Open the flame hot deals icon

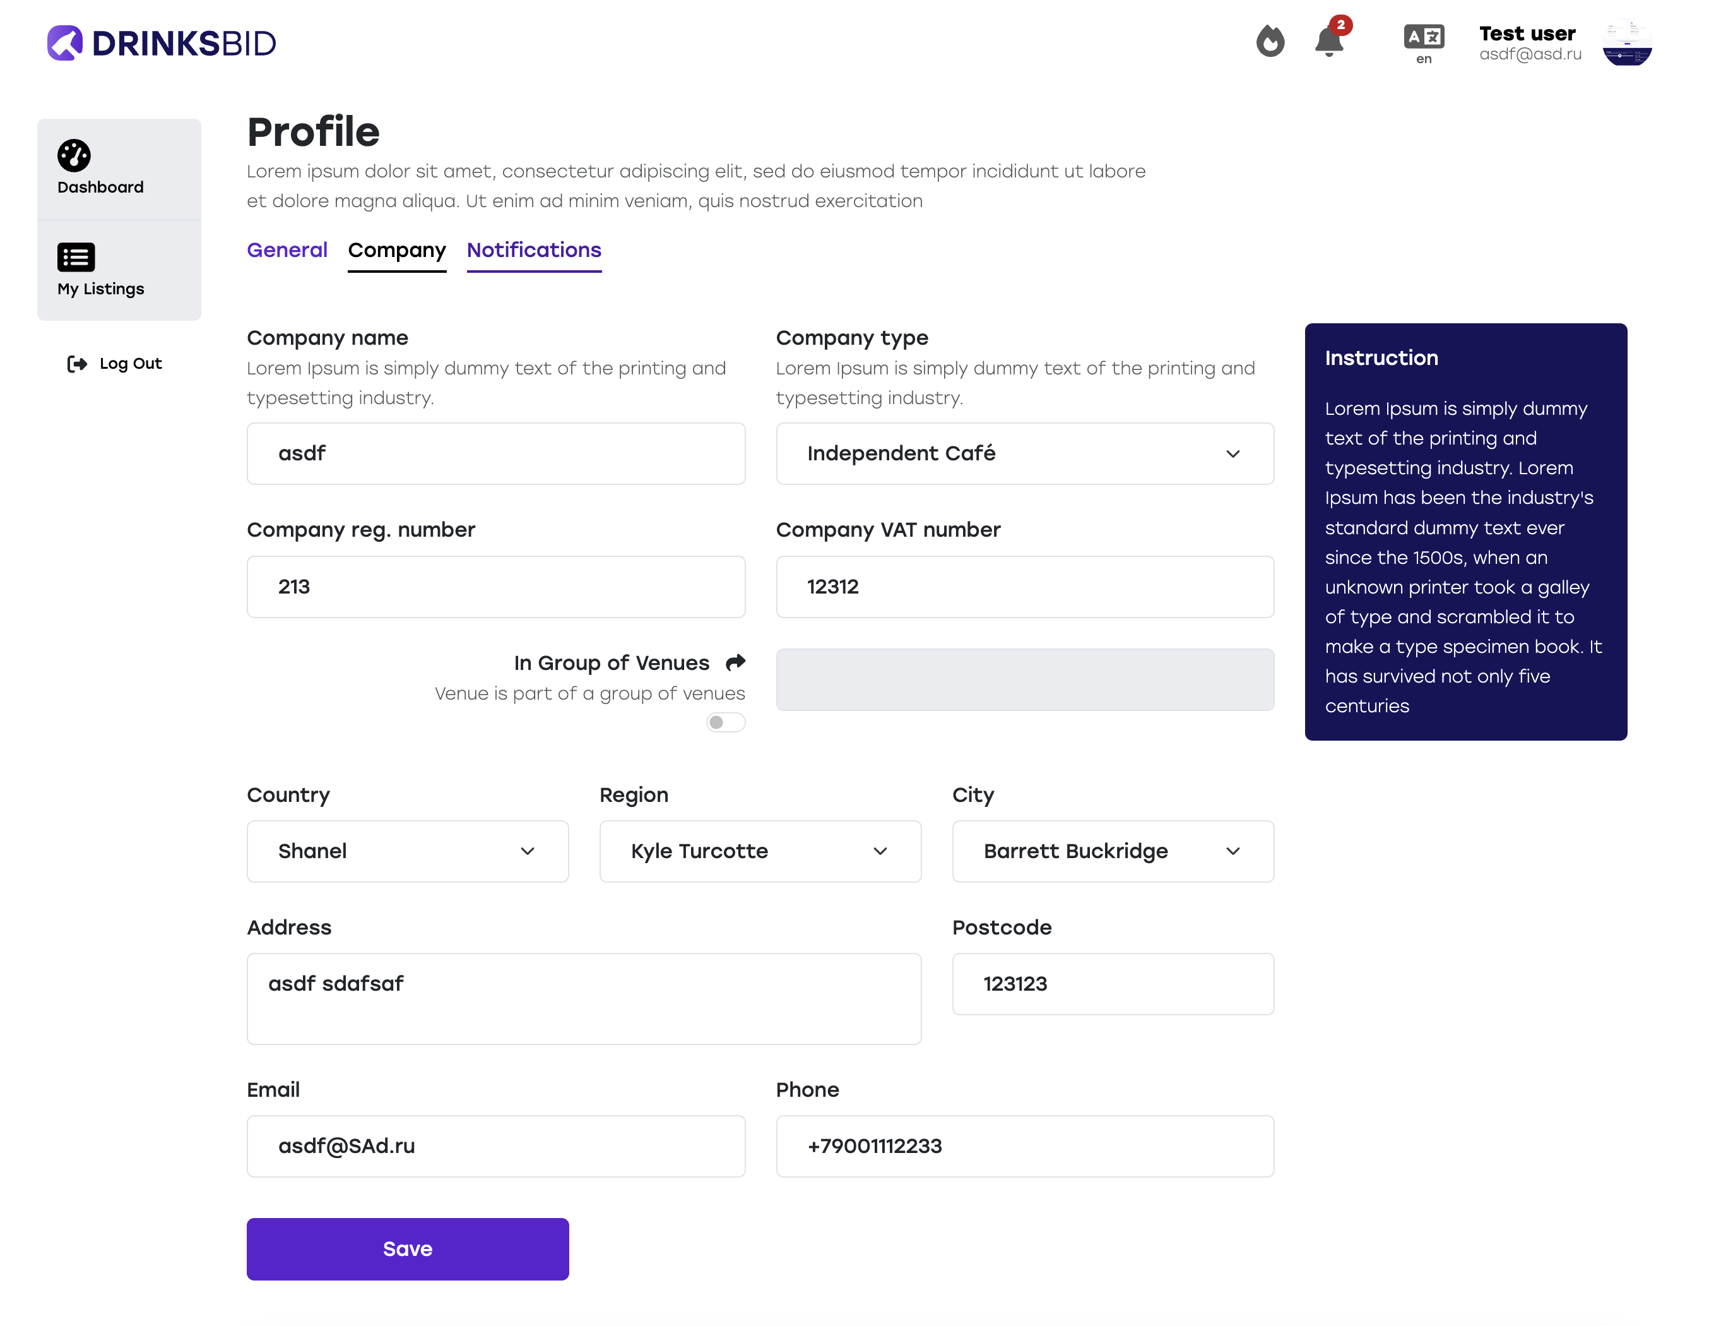[x=1269, y=42]
